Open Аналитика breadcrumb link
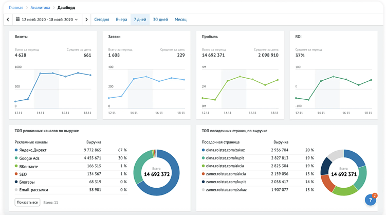The image size is (386, 215). pyautogui.click(x=41, y=8)
